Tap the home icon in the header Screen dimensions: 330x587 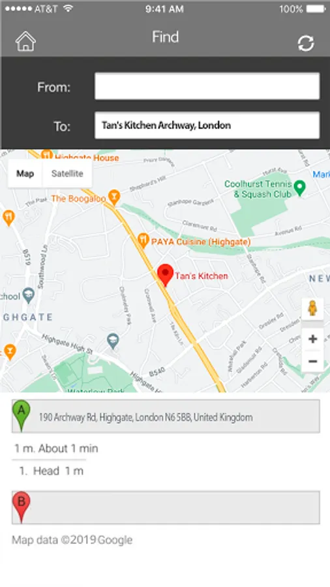pyautogui.click(x=25, y=41)
